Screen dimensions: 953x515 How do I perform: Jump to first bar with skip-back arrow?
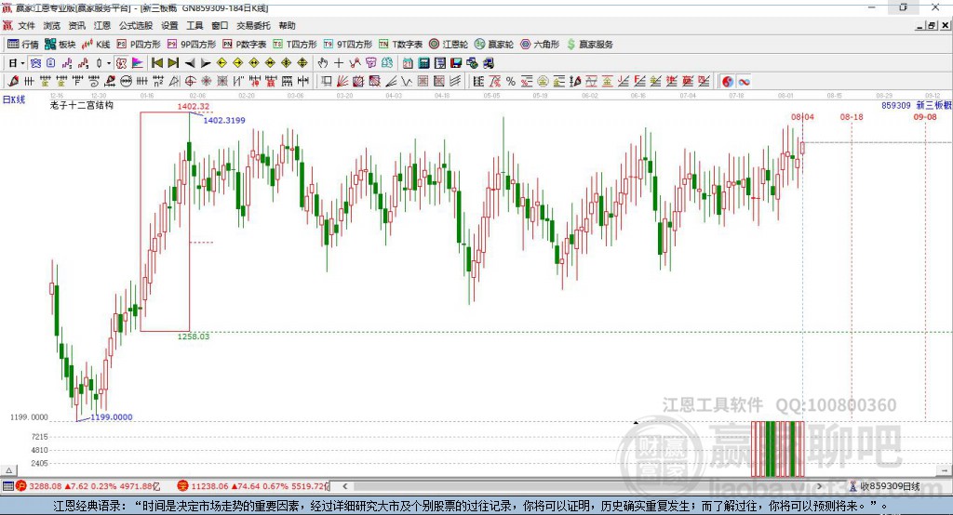pyautogui.click(x=157, y=63)
